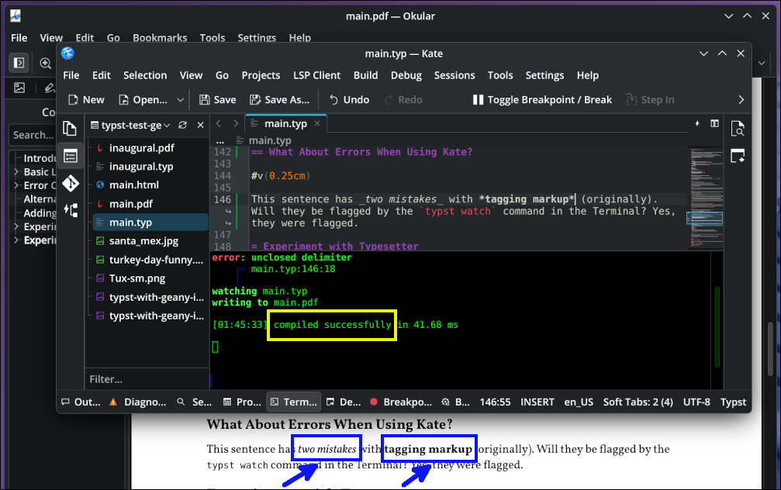Open the Soft Tabs: 2 (4) indentation selector
Viewport: 781px width, 490px height.
pos(638,402)
